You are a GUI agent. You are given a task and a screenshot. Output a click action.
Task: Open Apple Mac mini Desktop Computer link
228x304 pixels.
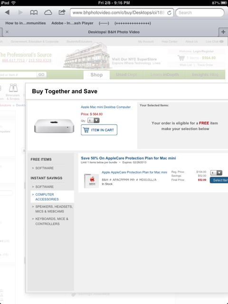tap(105, 107)
